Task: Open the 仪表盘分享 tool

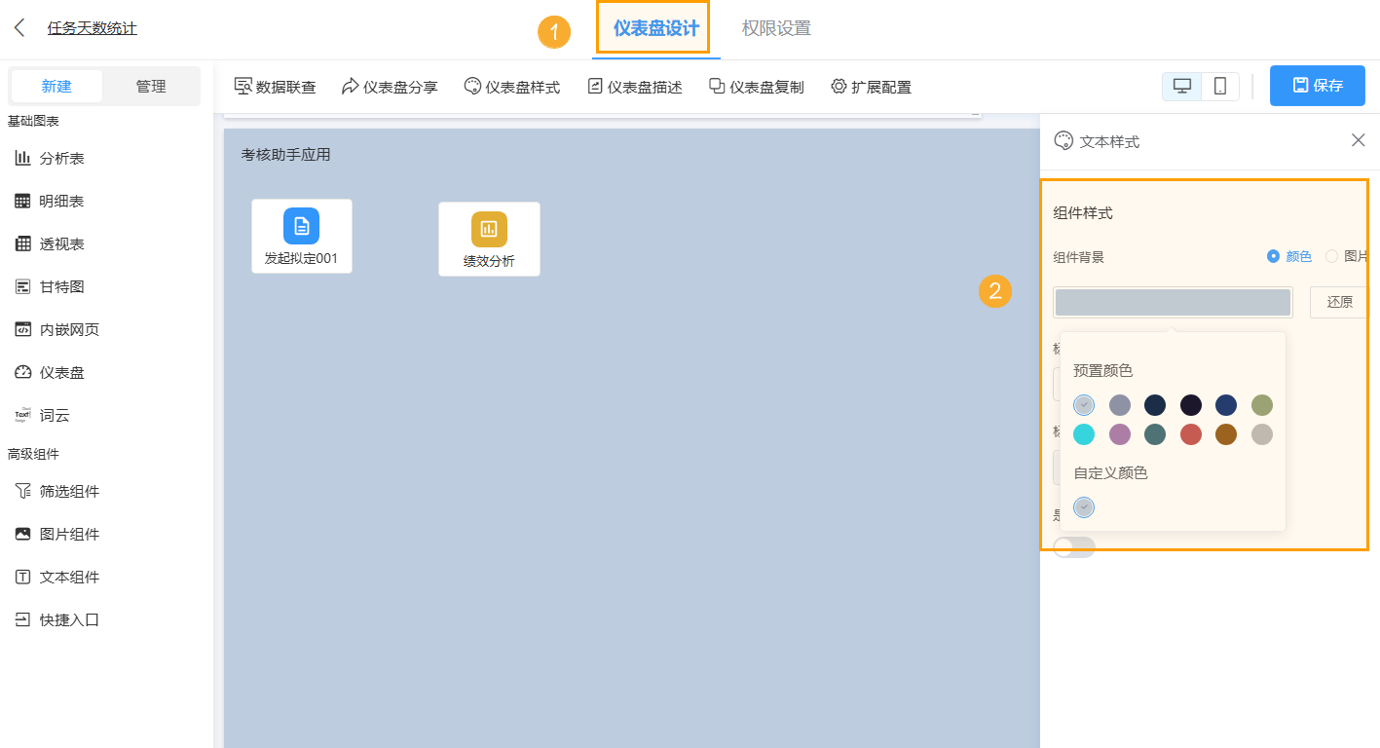Action: point(389,86)
